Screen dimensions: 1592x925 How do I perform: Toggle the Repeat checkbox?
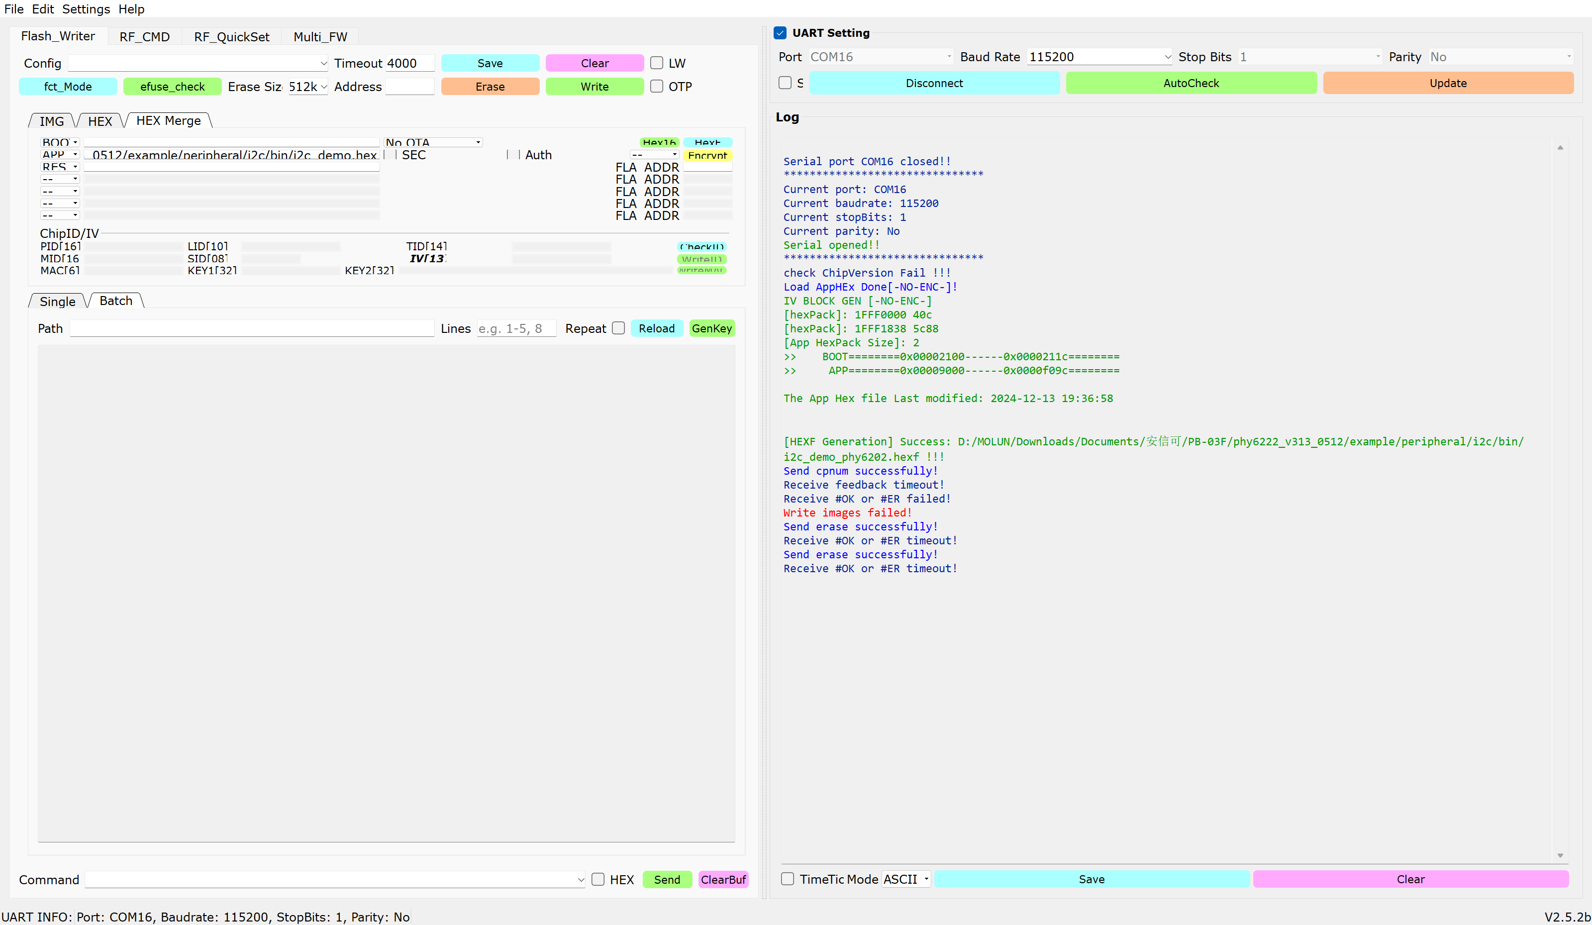pyautogui.click(x=618, y=328)
